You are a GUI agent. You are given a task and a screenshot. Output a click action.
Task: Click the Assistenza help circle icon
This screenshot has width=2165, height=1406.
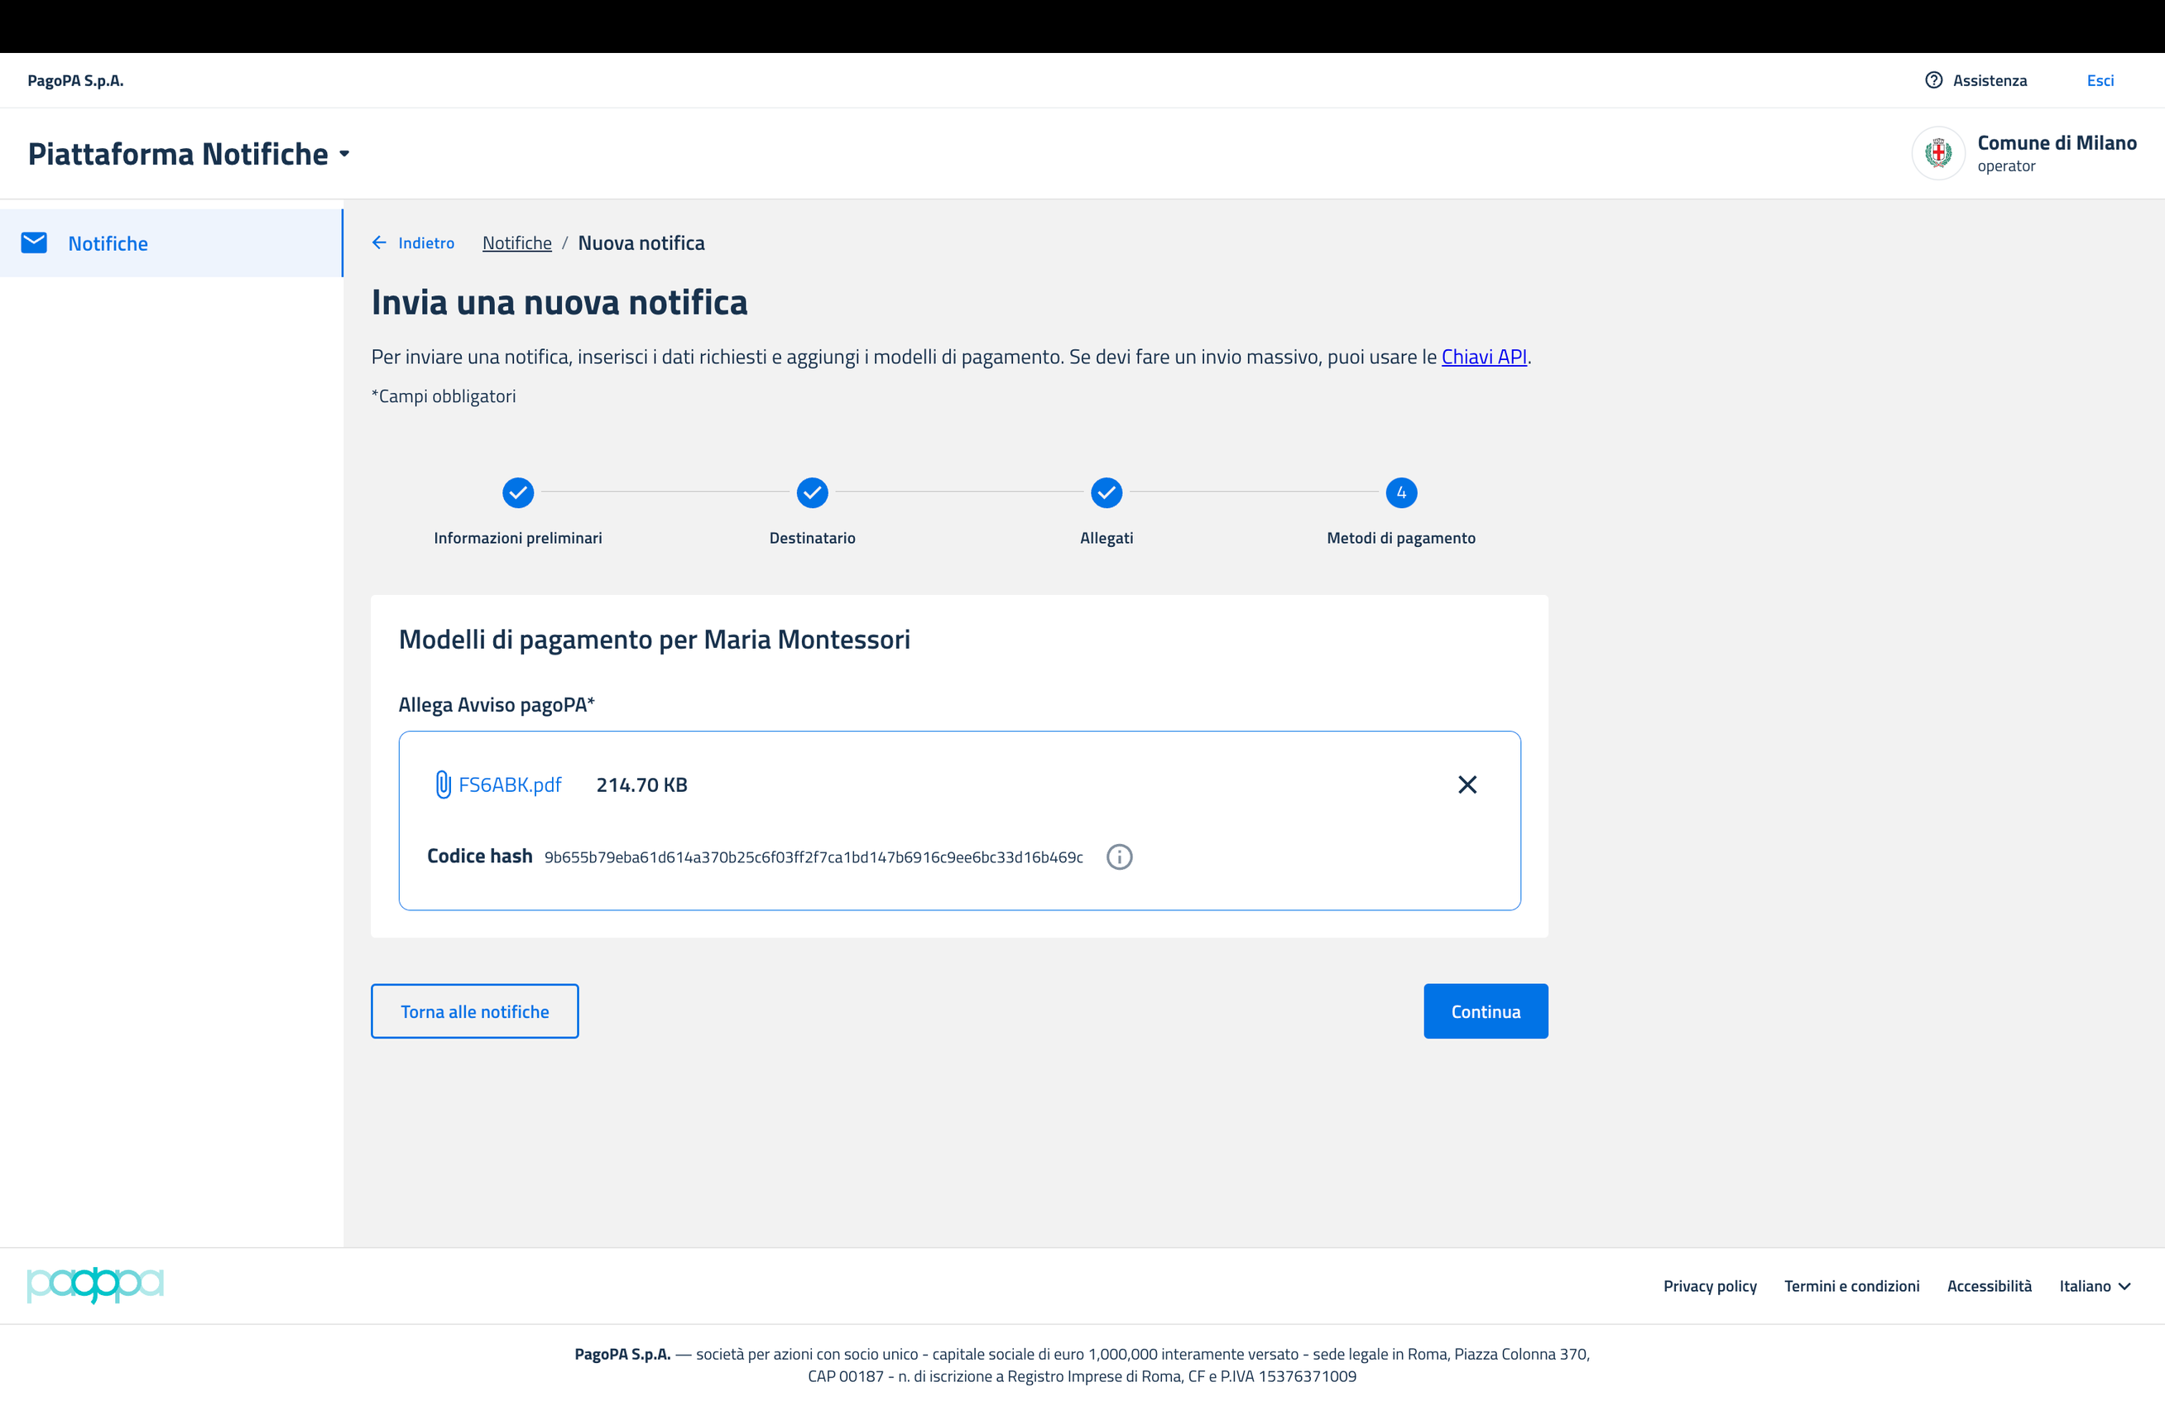pos(1933,80)
